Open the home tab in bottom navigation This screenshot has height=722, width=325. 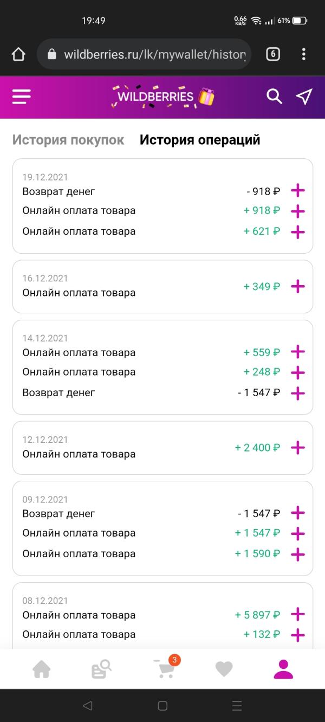pos(42,670)
